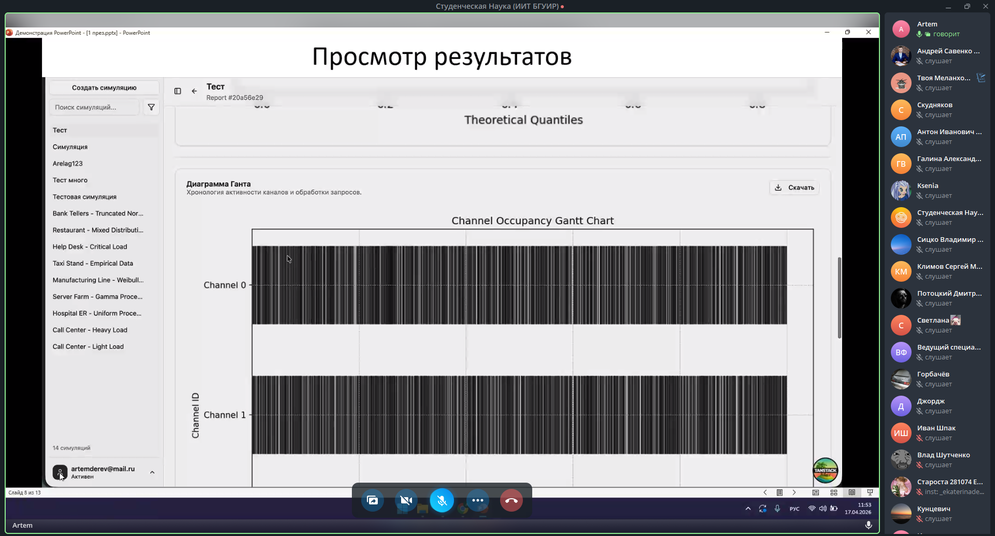Click the TanStack devtools round logo
This screenshot has width=995, height=536.
tap(825, 470)
